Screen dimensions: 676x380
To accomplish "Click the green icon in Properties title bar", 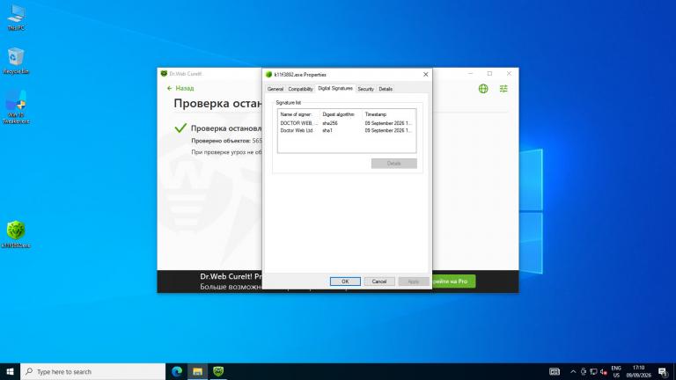I will pyautogui.click(x=269, y=75).
